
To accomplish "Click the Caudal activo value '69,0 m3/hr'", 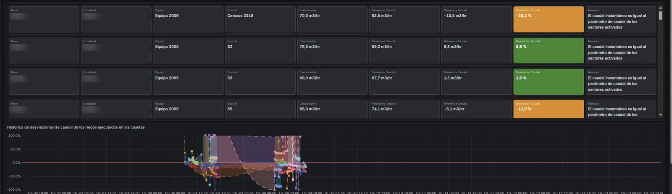I will click(310, 78).
